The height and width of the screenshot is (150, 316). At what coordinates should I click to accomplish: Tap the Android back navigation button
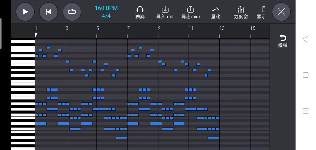305,39
